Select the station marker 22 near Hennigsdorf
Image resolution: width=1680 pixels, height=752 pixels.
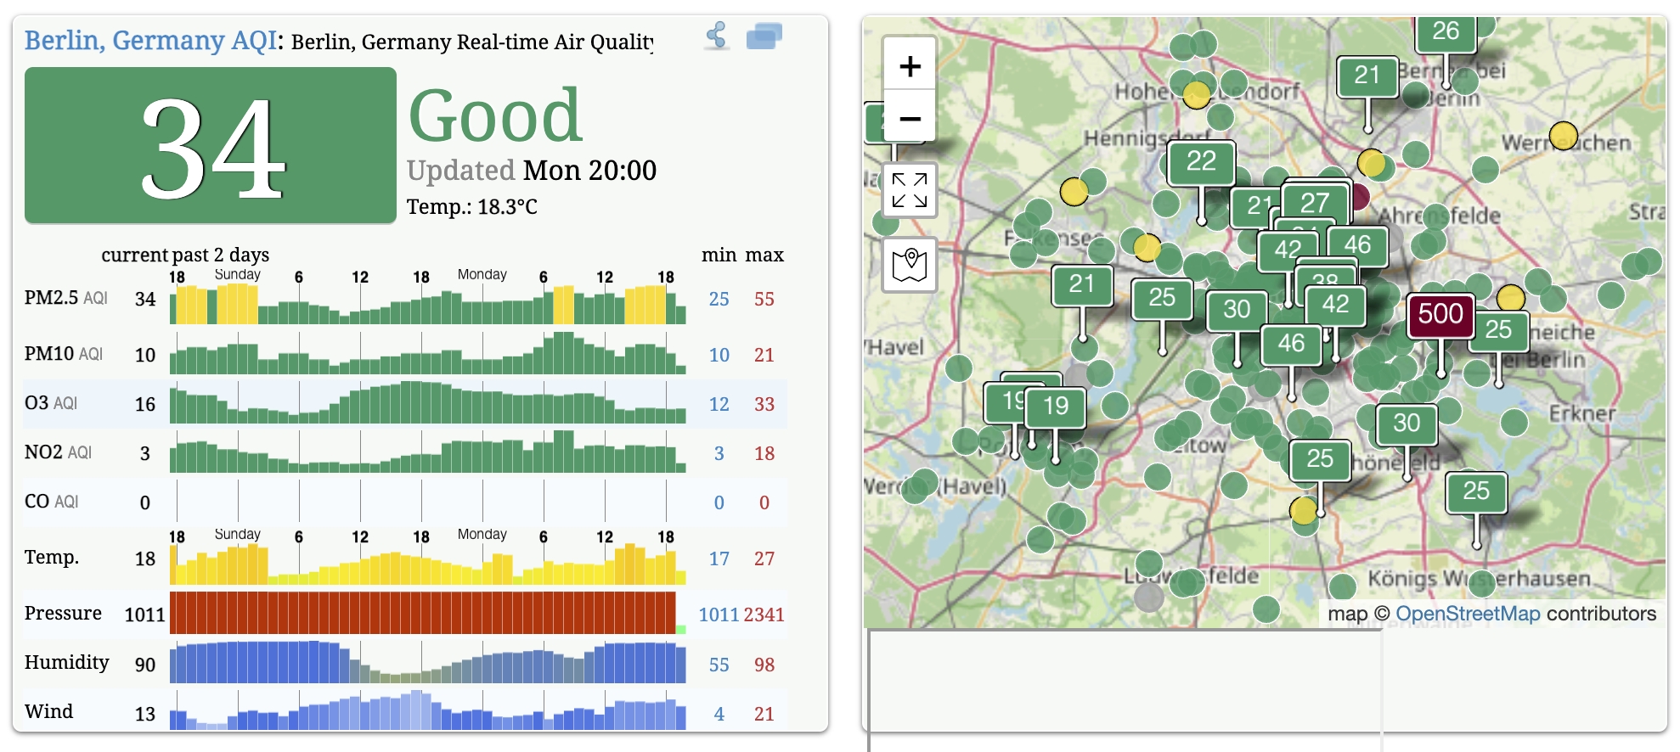point(1201,162)
